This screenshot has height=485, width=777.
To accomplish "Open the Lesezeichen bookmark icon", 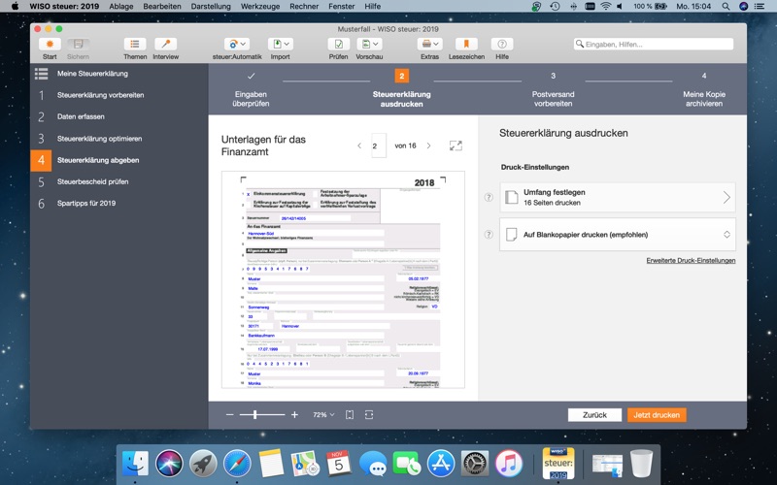I will coord(467,45).
